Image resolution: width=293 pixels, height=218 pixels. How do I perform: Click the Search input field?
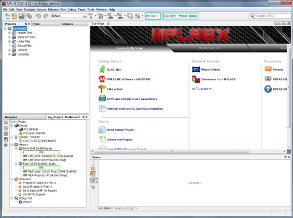[x=273, y=16]
